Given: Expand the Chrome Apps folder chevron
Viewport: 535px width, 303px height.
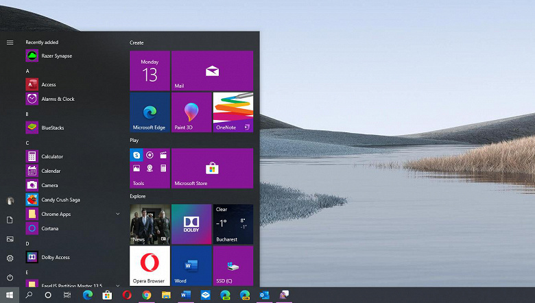Looking at the screenshot, I should coord(118,214).
